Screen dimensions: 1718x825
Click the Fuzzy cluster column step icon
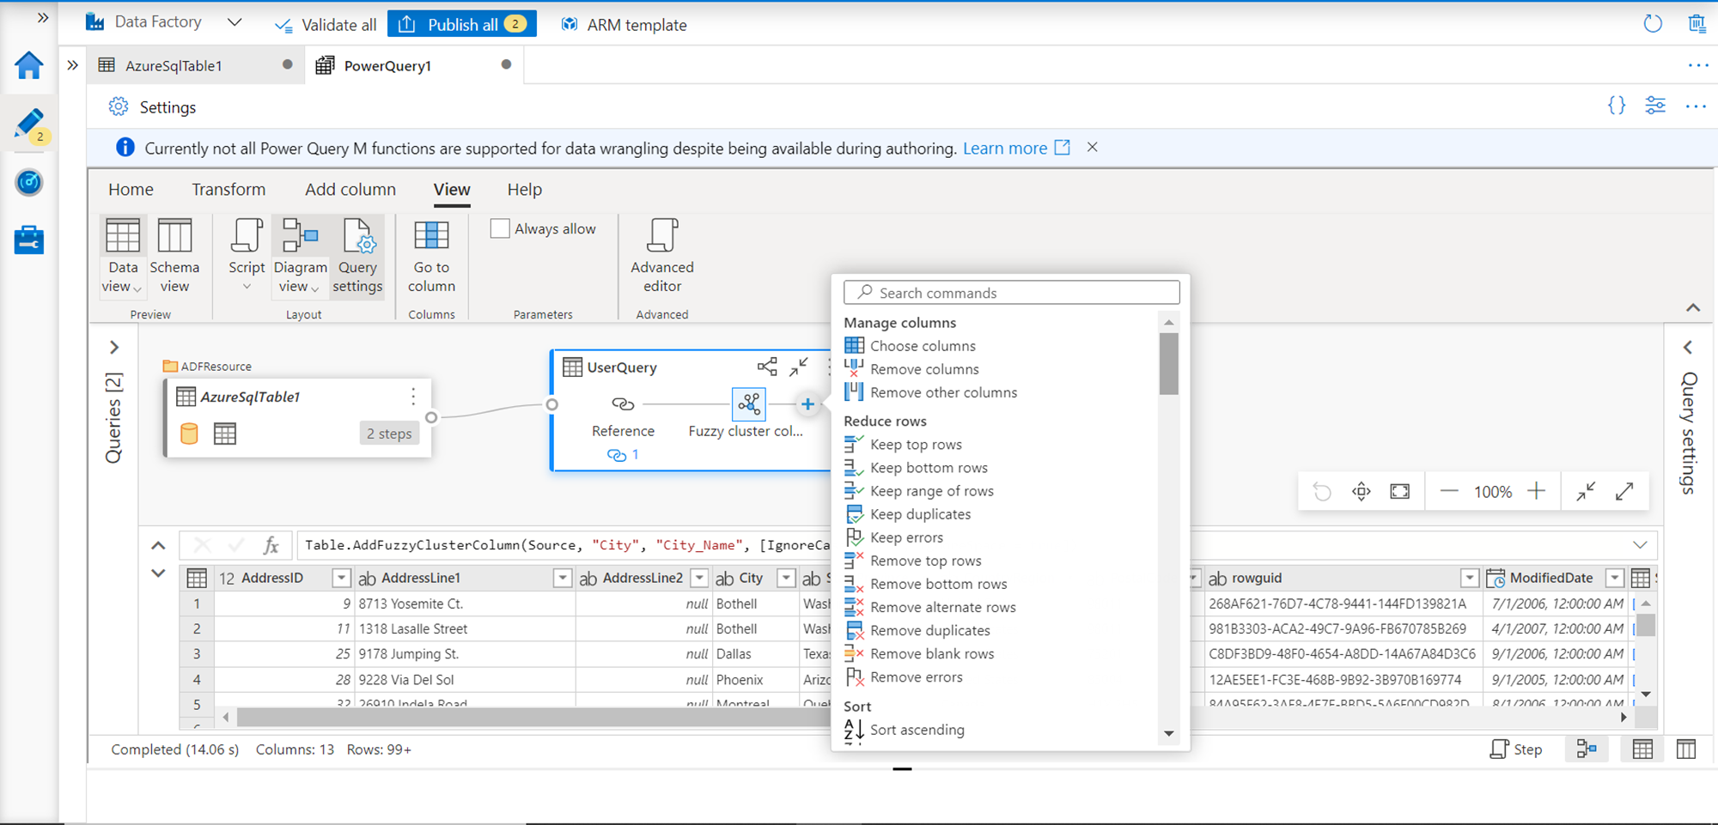click(x=749, y=403)
